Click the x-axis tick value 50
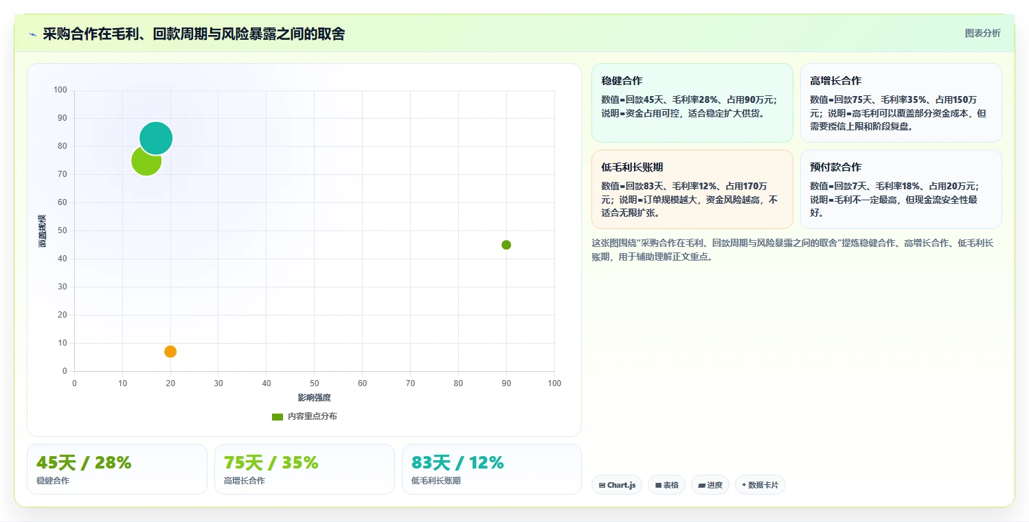Screen dimensions: 1029x522 315,383
